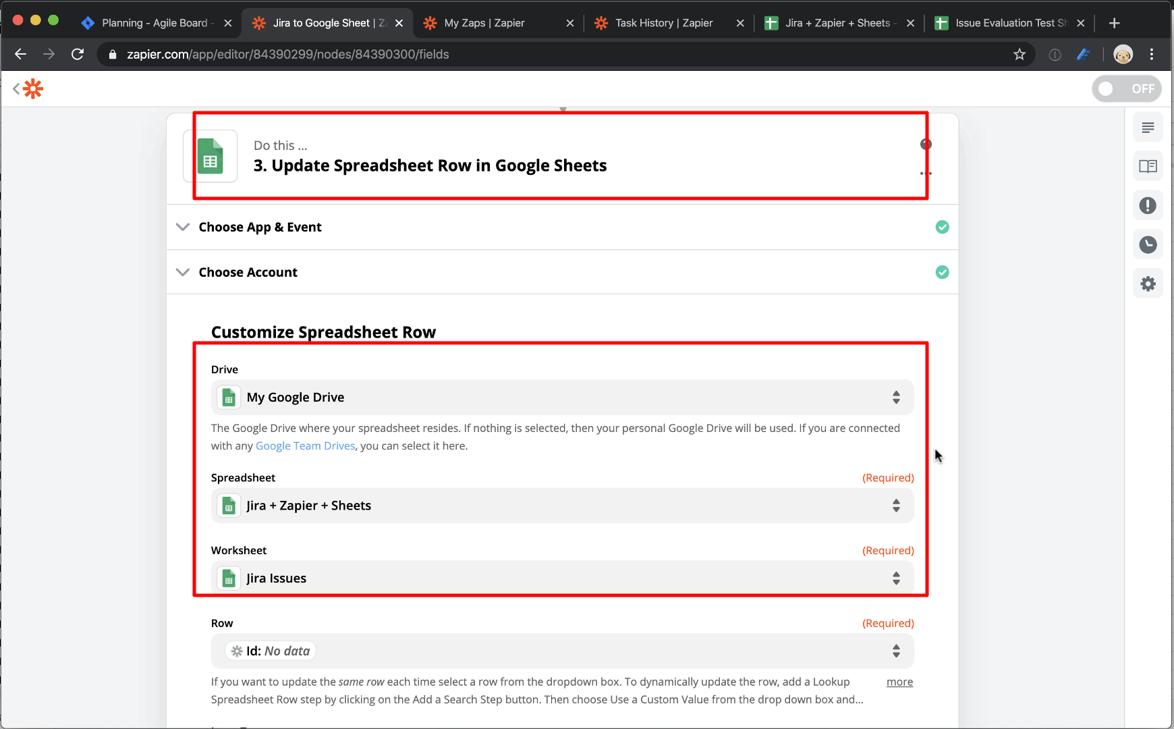Screen dimensions: 1174x729
Task: Bookmark this page with the star
Action: 1019,54
